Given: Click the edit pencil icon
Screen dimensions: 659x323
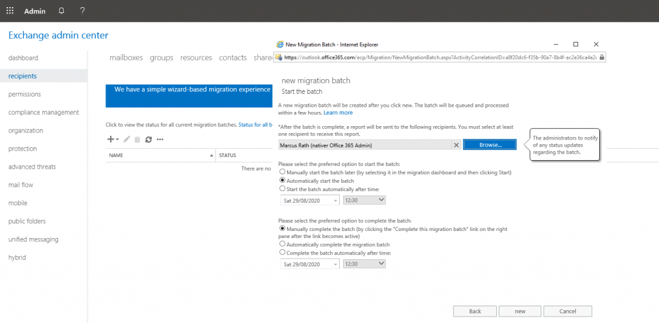Looking at the screenshot, I should (x=127, y=140).
